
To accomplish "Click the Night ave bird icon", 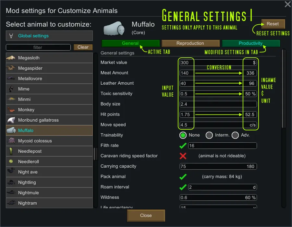I will point(11,172).
